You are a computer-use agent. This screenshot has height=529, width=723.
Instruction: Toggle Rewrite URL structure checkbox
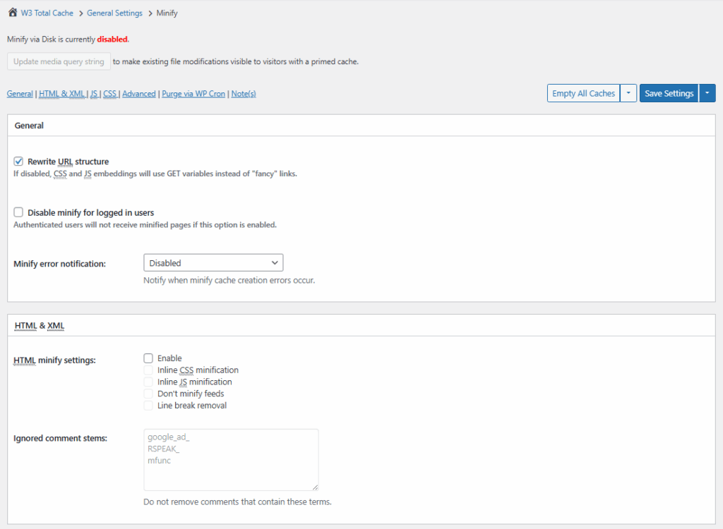19,162
